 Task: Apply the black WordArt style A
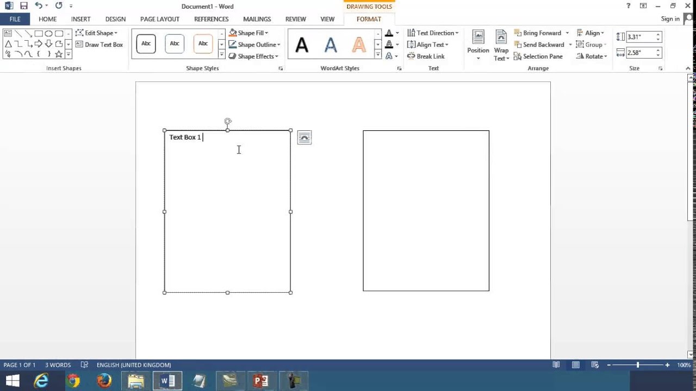click(x=302, y=45)
